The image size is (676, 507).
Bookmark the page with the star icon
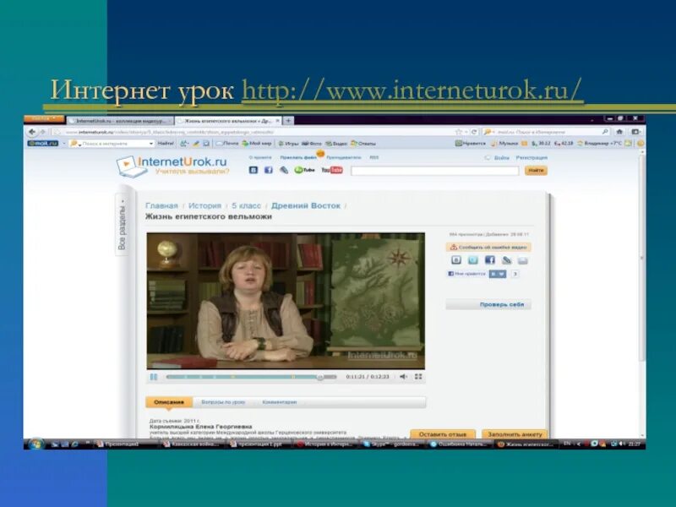459,132
